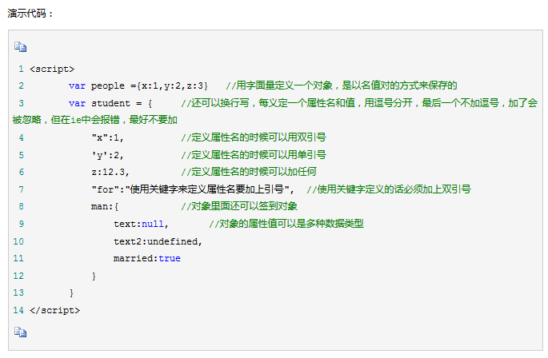Click the closing brace on line 12
This screenshot has height=358, width=548.
pyautogui.click(x=94, y=276)
